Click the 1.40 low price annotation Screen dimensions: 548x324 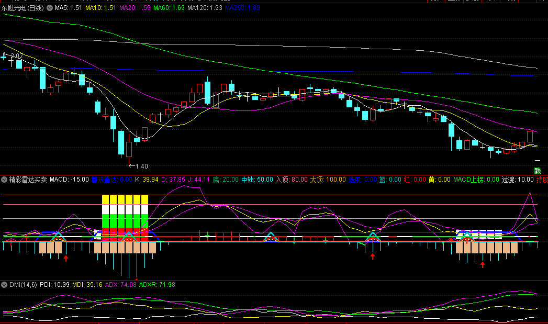(139, 166)
